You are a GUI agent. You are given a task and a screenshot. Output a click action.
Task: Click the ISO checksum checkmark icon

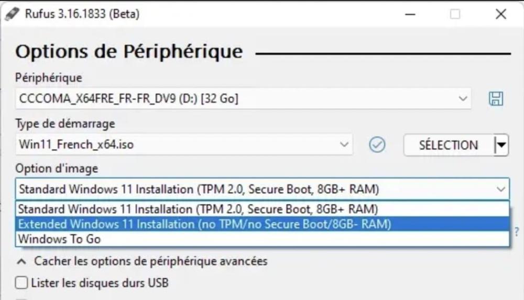(377, 145)
